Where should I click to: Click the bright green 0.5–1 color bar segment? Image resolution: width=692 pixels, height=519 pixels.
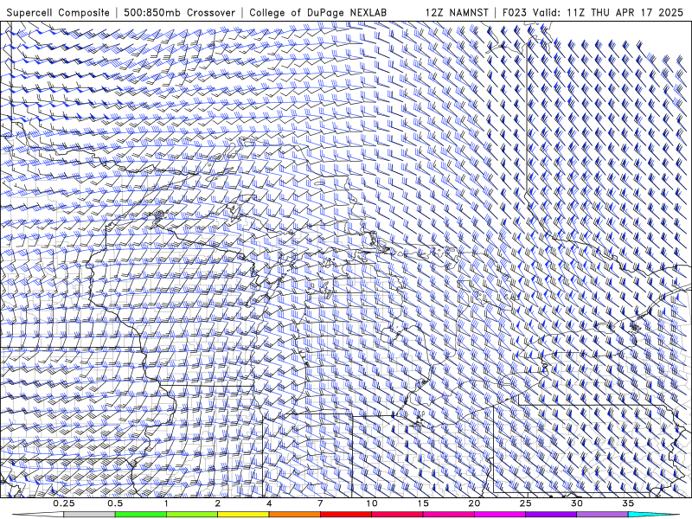[x=141, y=515]
